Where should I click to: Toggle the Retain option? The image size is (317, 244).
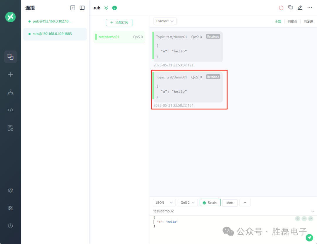[x=210, y=203]
